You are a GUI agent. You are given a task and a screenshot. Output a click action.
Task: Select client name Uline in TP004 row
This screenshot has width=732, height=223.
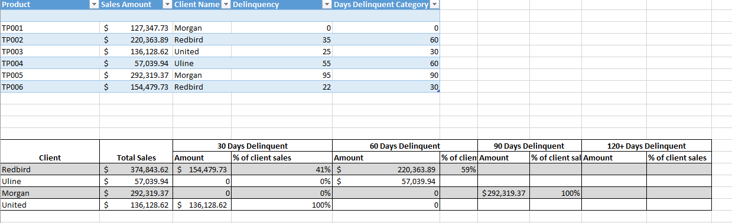(201, 63)
